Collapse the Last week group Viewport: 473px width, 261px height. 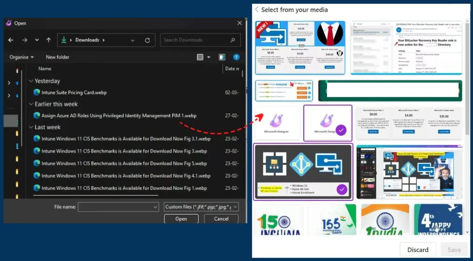31,127
